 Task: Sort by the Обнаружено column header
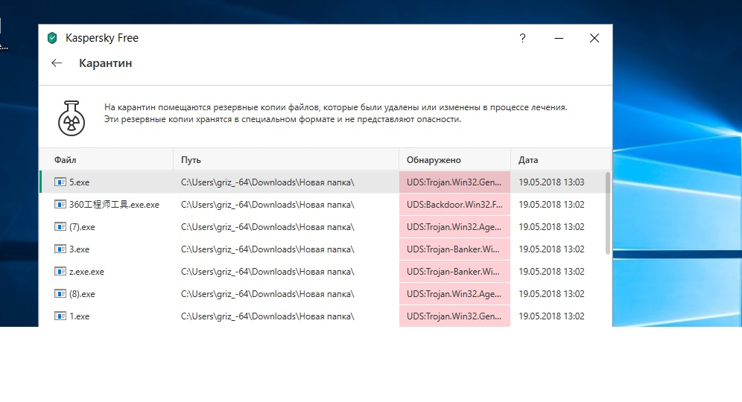[434, 160]
